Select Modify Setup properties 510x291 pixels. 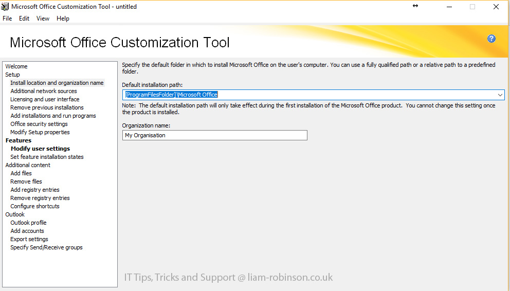click(40, 132)
